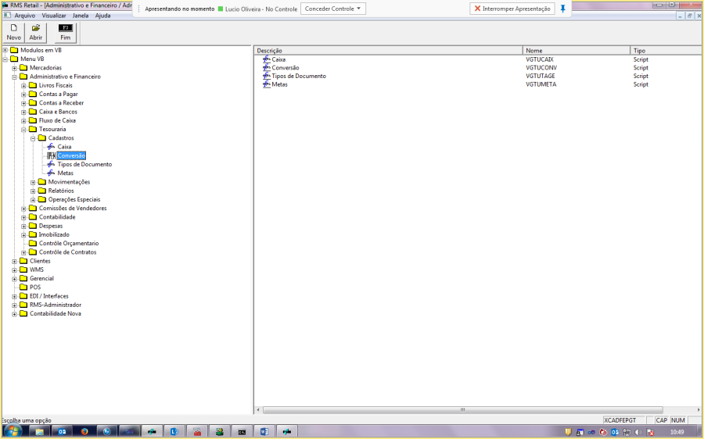Select Caixa script in tree
704x439 pixels.
[64, 147]
